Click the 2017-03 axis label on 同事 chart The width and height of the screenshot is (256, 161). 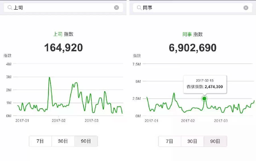221,120
